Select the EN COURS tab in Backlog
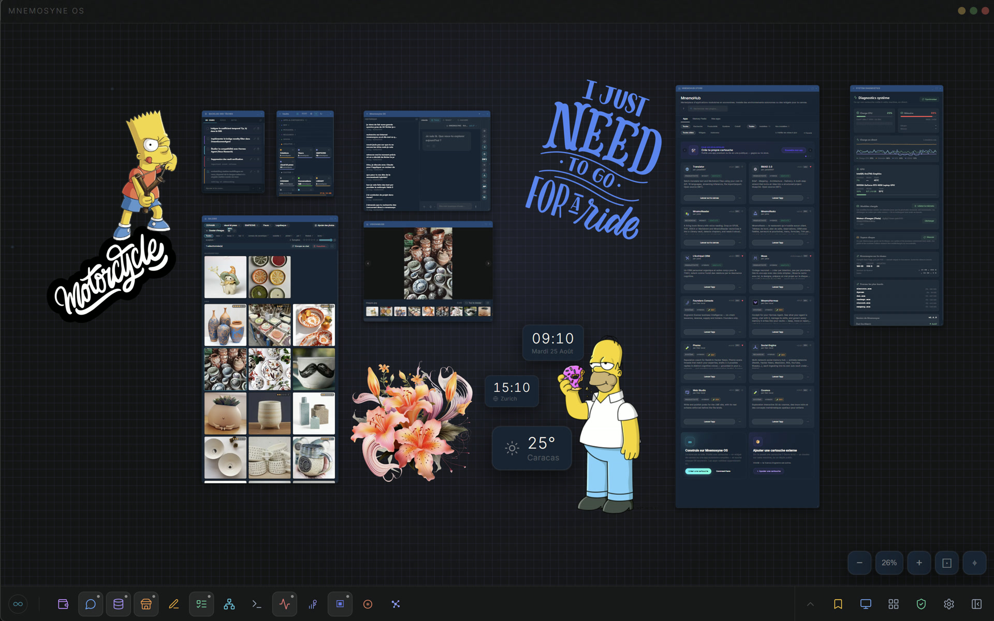The width and height of the screenshot is (994, 621). click(x=210, y=120)
